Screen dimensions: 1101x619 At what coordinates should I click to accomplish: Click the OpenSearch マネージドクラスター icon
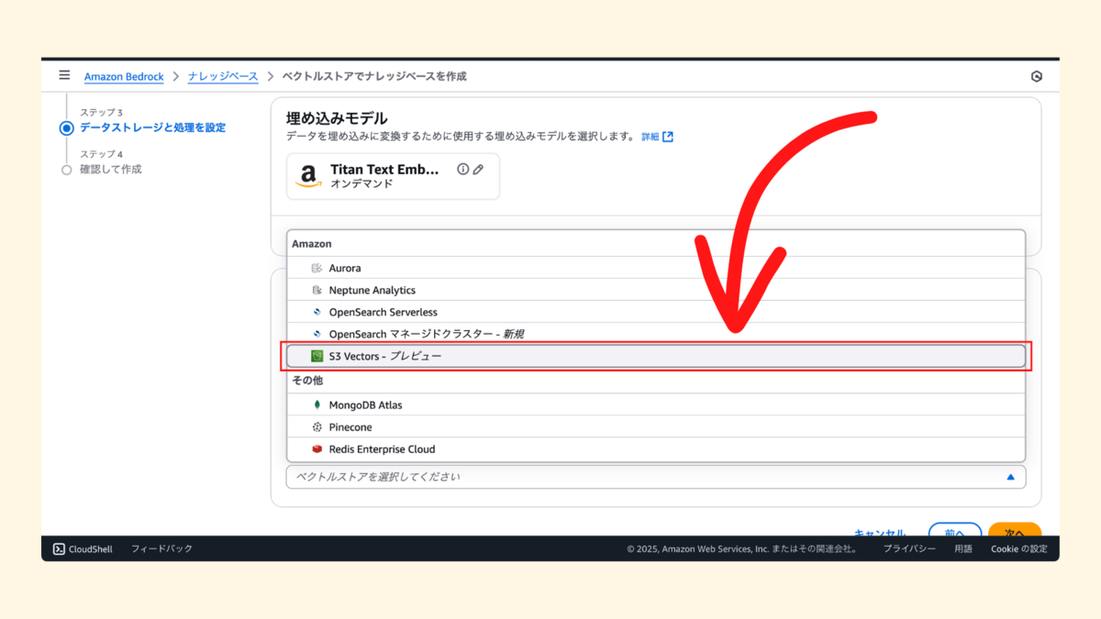click(317, 334)
